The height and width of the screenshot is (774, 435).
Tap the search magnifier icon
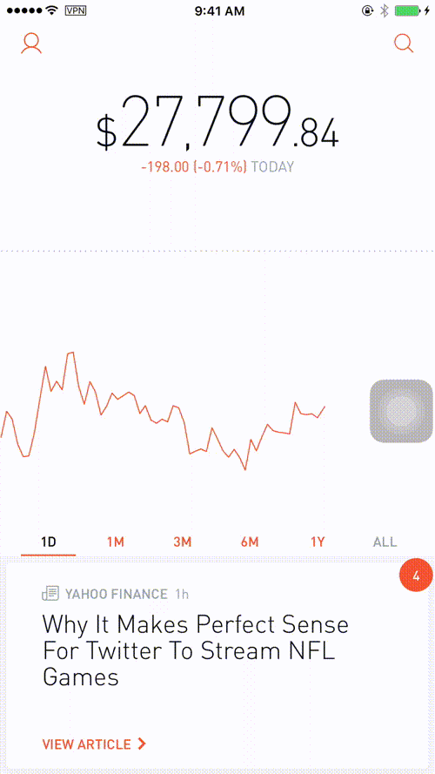tap(404, 44)
